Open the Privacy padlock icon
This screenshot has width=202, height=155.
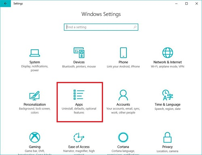tap(167, 137)
